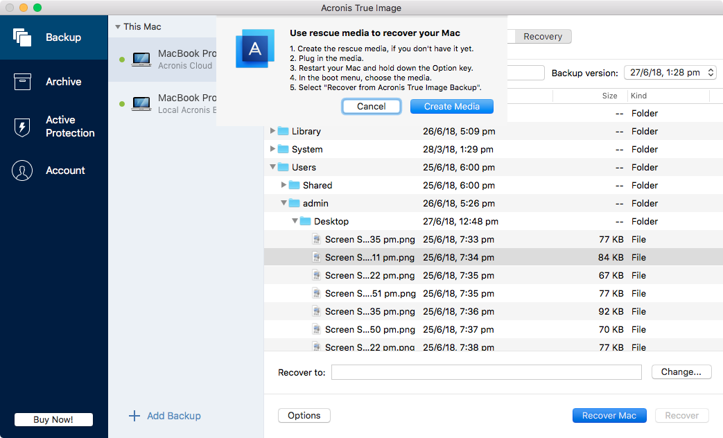The height and width of the screenshot is (438, 723).
Task: Open the Account section
Action: [22, 170]
